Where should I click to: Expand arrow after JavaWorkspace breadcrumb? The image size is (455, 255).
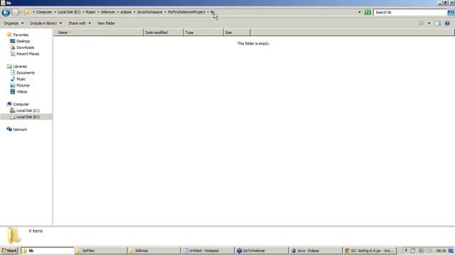pyautogui.click(x=165, y=12)
